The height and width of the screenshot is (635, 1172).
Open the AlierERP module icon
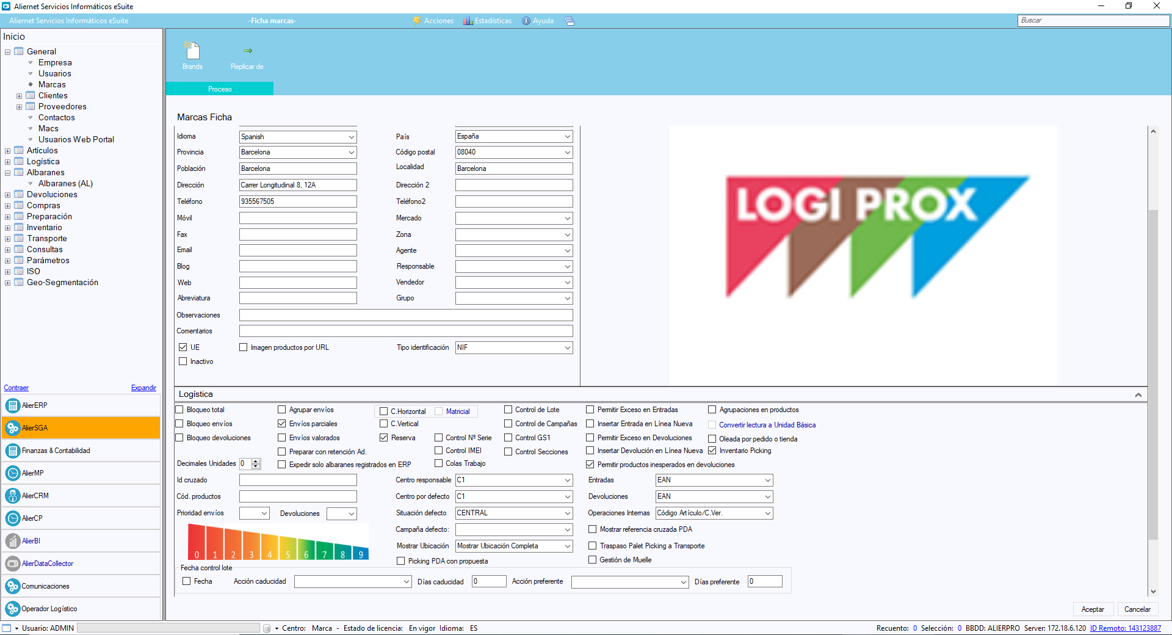click(13, 405)
